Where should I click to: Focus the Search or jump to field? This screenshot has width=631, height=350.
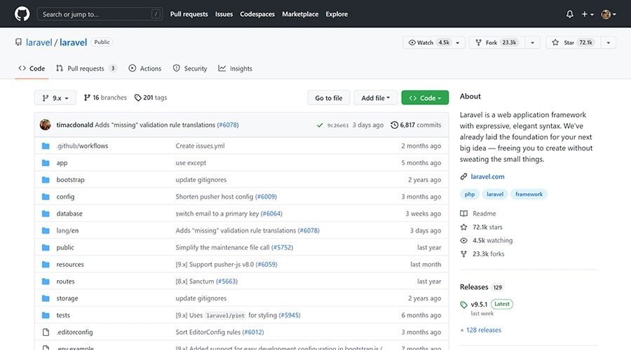click(100, 14)
